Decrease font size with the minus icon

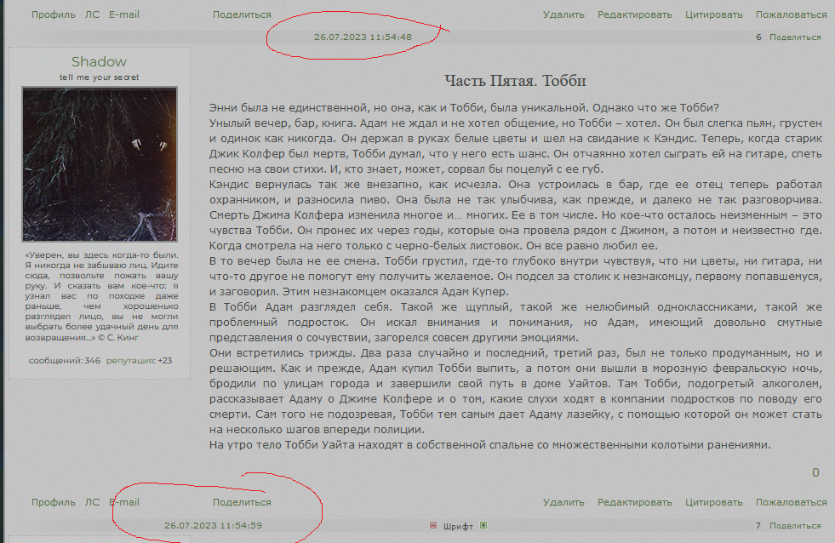pos(433,525)
